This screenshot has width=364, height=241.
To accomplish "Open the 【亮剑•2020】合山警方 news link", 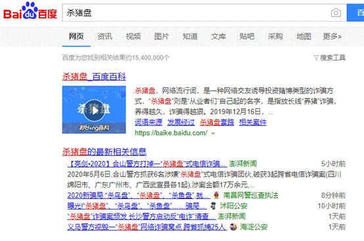I will 147,164.
